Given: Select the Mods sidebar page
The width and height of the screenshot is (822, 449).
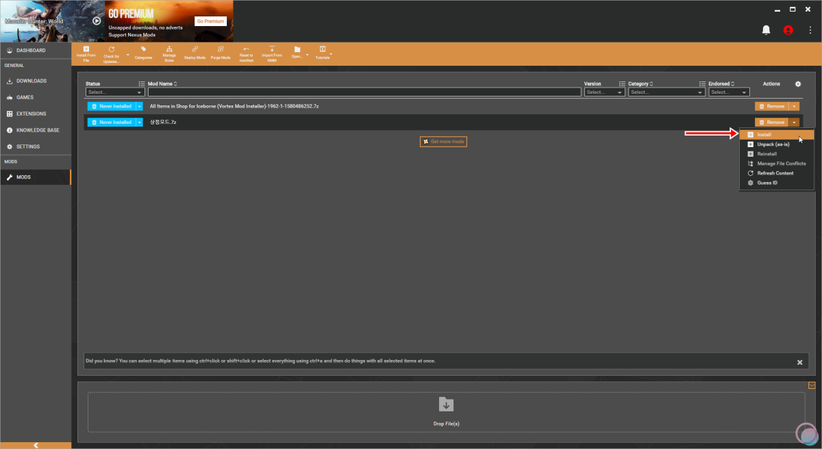Looking at the screenshot, I should (36, 177).
